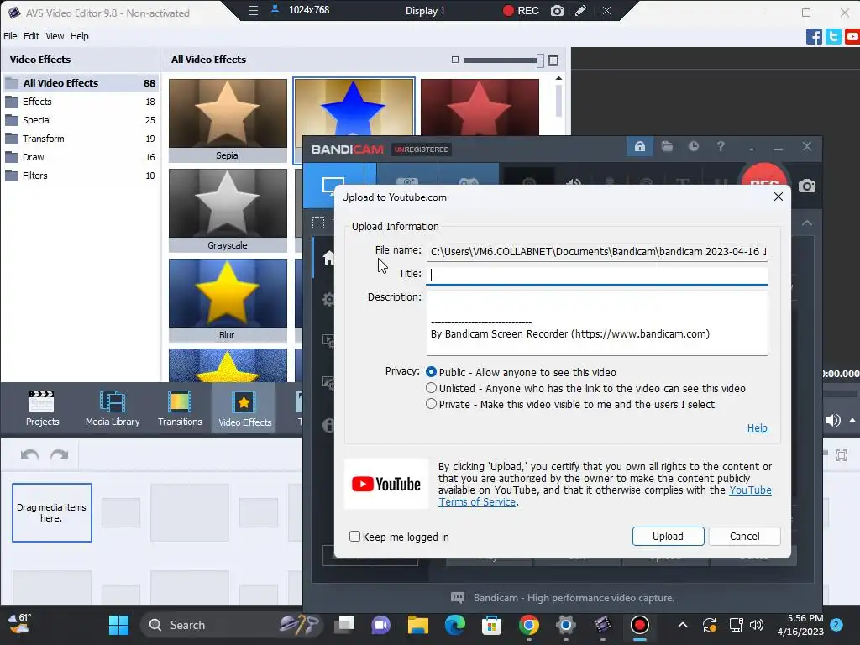The width and height of the screenshot is (860, 645).
Task: Select All Video Effects category
Action: tap(81, 83)
